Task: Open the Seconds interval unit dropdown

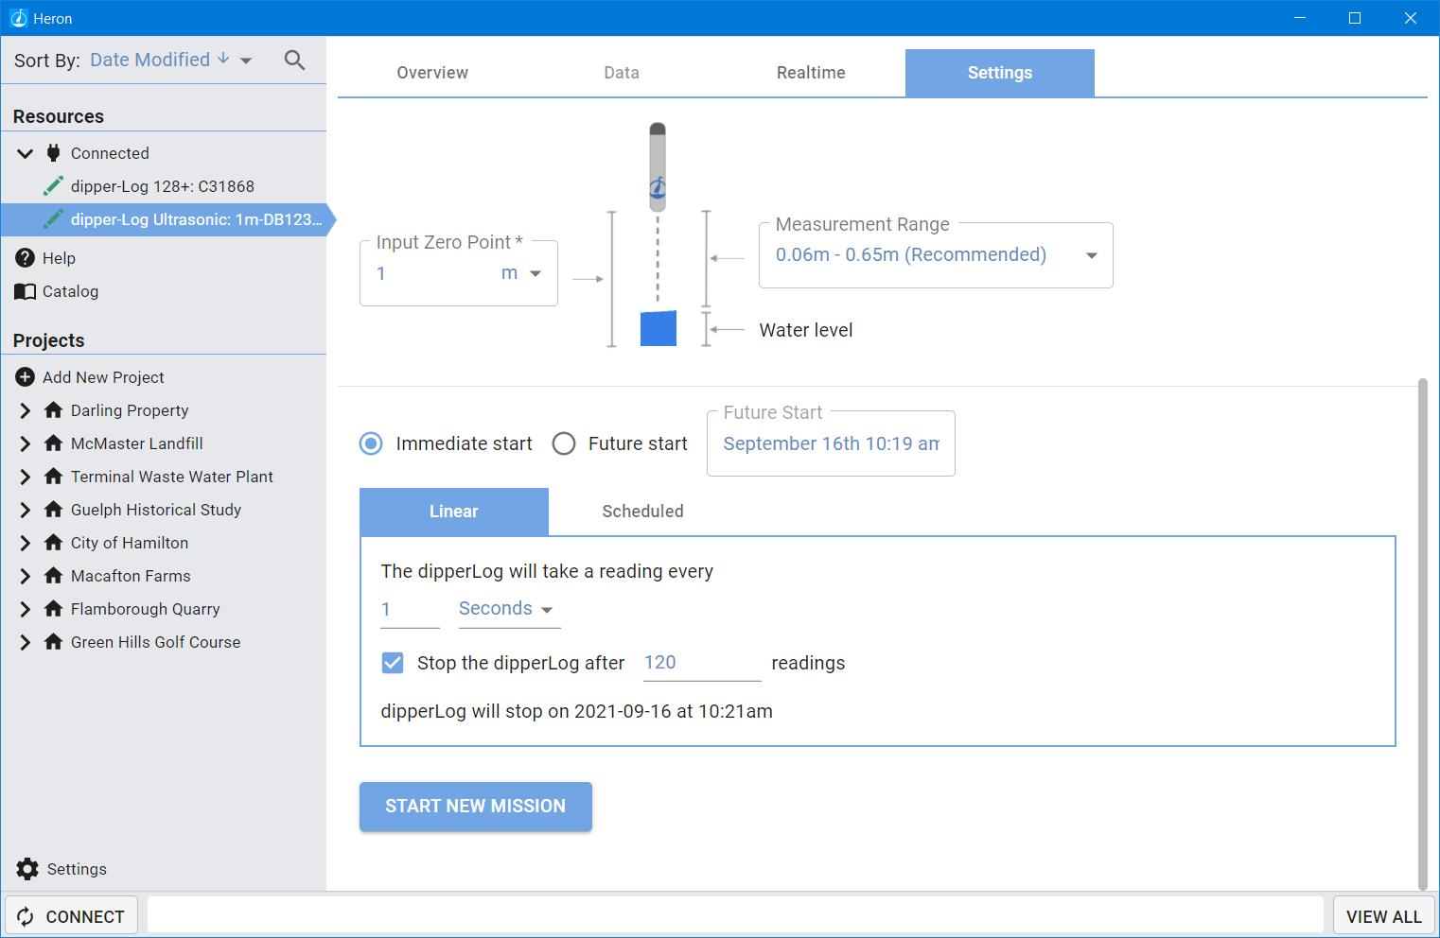Action: 509,609
